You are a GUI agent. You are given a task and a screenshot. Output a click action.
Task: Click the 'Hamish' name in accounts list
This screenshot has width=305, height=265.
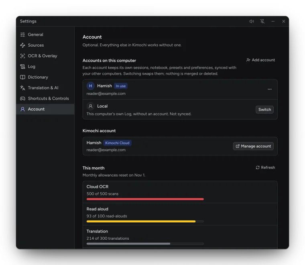pos(104,86)
